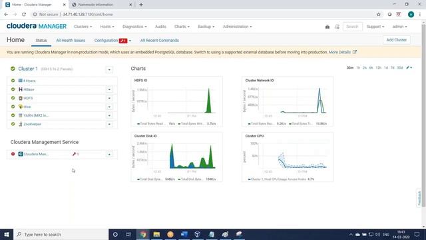Open the Backup menu
The width and height of the screenshot is (426, 240).
[x=206, y=27]
